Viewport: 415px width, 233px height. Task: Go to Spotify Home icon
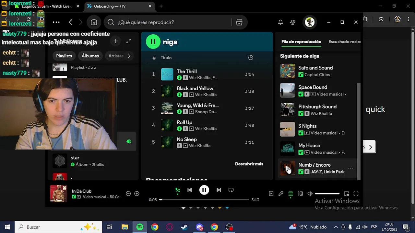94,22
